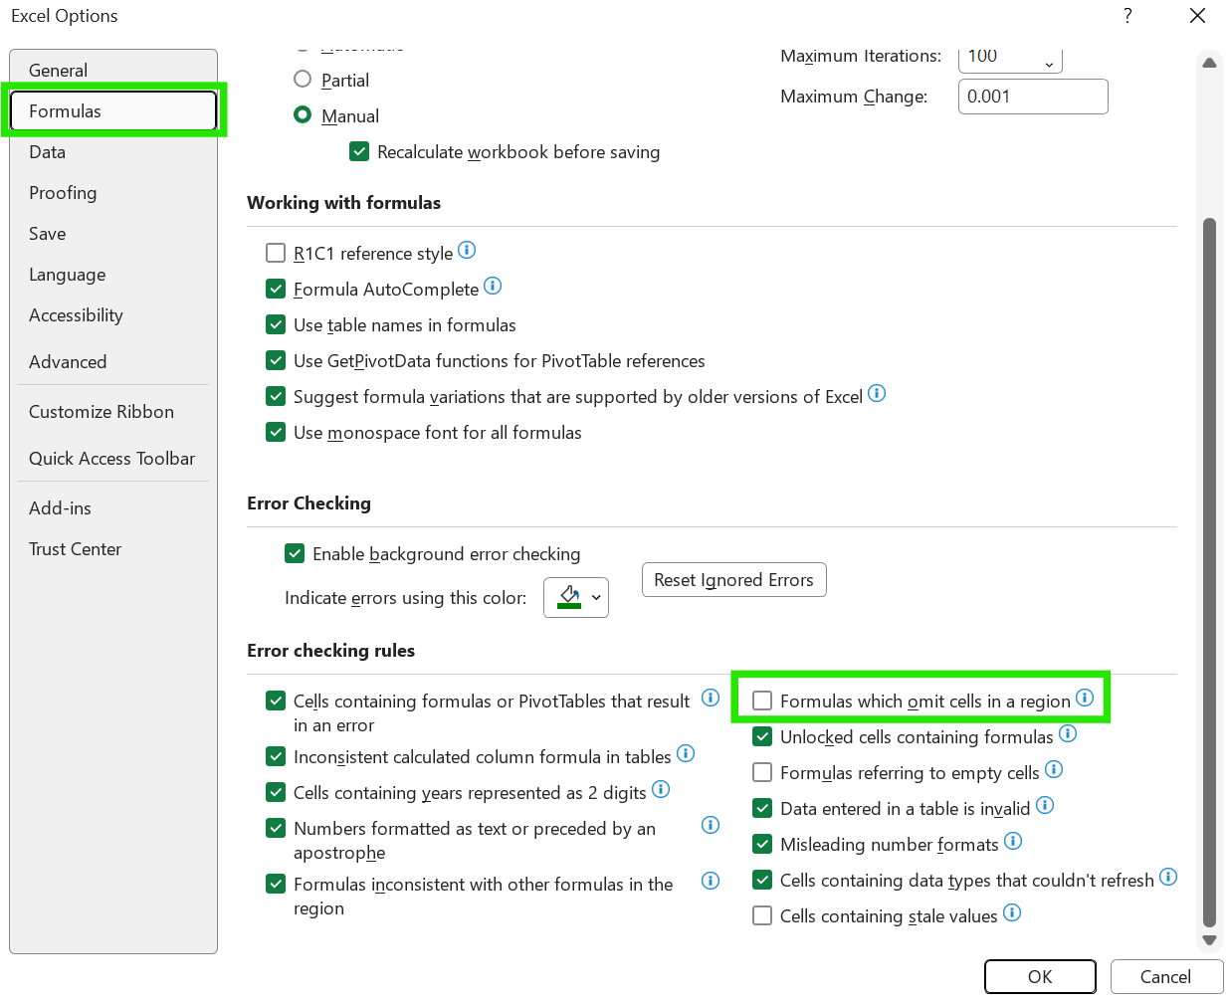Click the Reset Ignored Errors button
Screen dimensions: 1226x1003
coord(734,580)
